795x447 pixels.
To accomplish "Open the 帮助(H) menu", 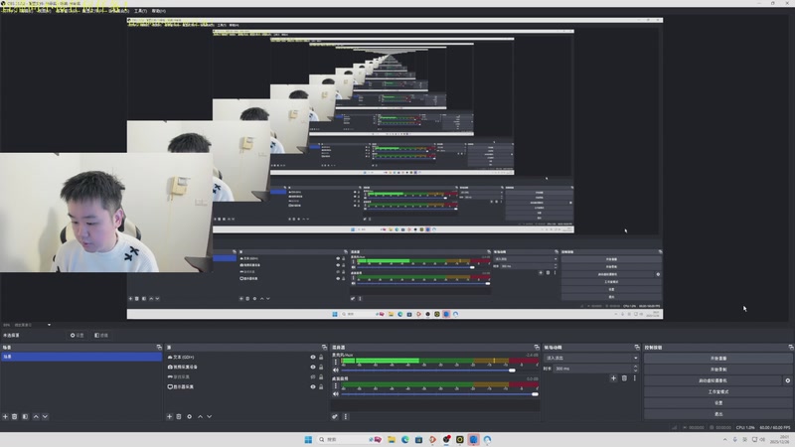I will point(159,11).
